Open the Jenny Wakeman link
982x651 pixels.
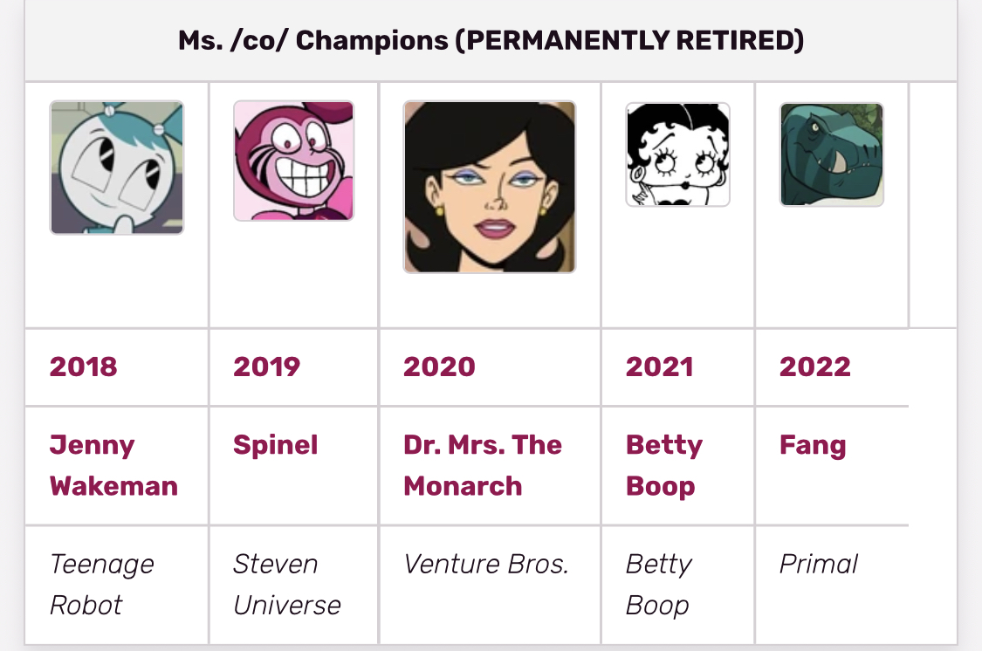click(113, 465)
